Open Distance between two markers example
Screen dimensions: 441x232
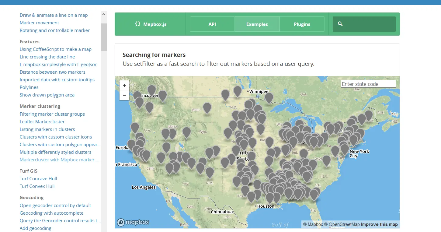click(x=53, y=72)
